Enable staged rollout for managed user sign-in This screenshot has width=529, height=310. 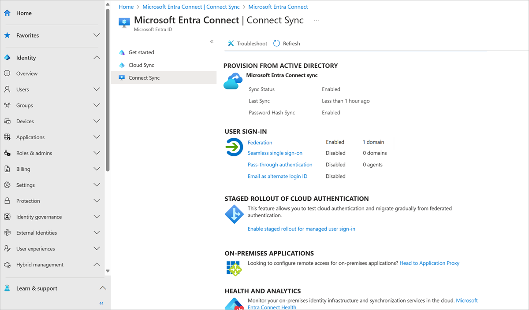coord(301,229)
